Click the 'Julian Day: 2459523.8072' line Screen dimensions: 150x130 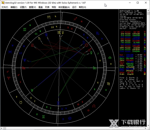tap(132, 23)
